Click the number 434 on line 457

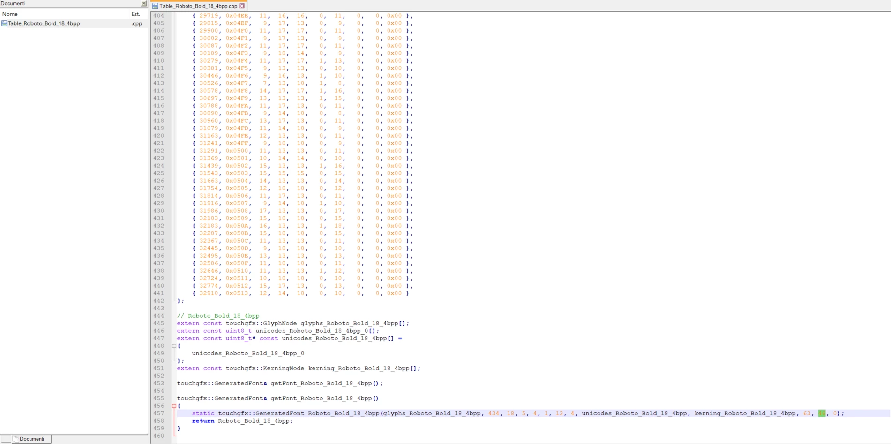(494, 414)
